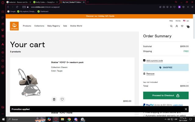Open the Copilot icon in the taskbar
Screen dimensions: 195x122
click(x=49, y=119)
